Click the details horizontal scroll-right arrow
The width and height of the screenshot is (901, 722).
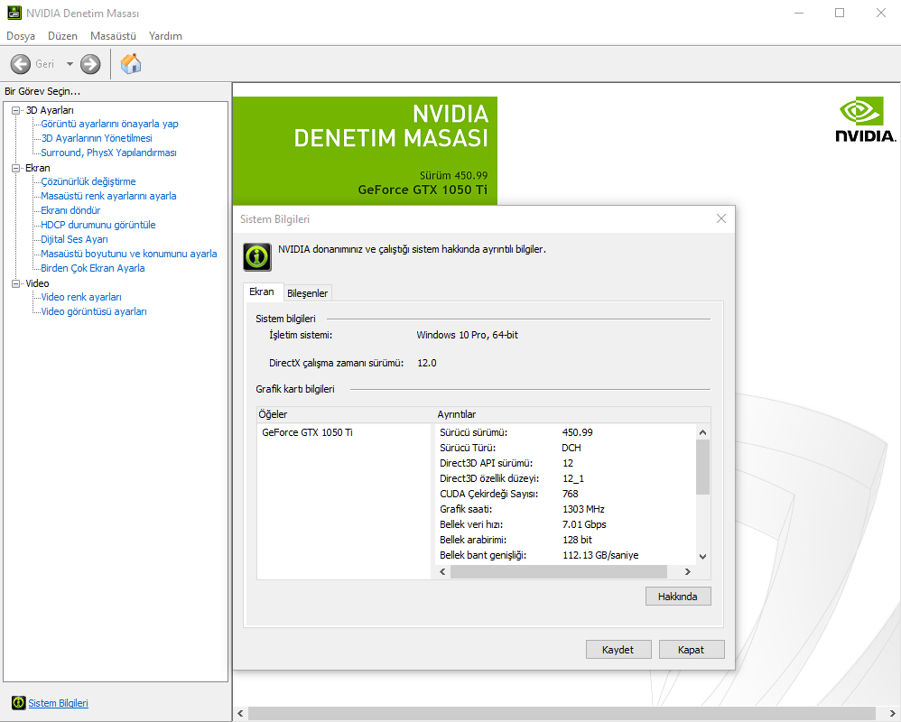tap(687, 571)
